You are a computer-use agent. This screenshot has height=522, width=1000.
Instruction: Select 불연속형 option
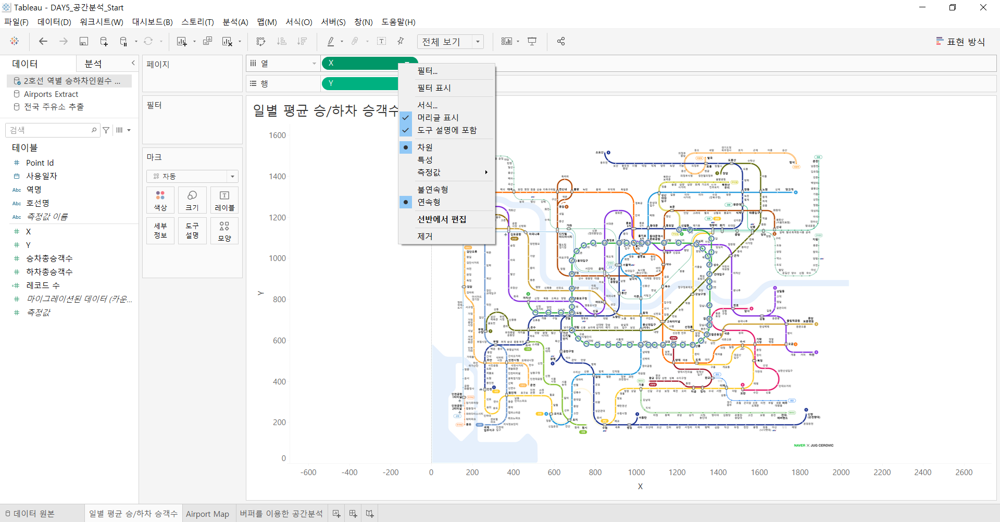click(x=446, y=190)
